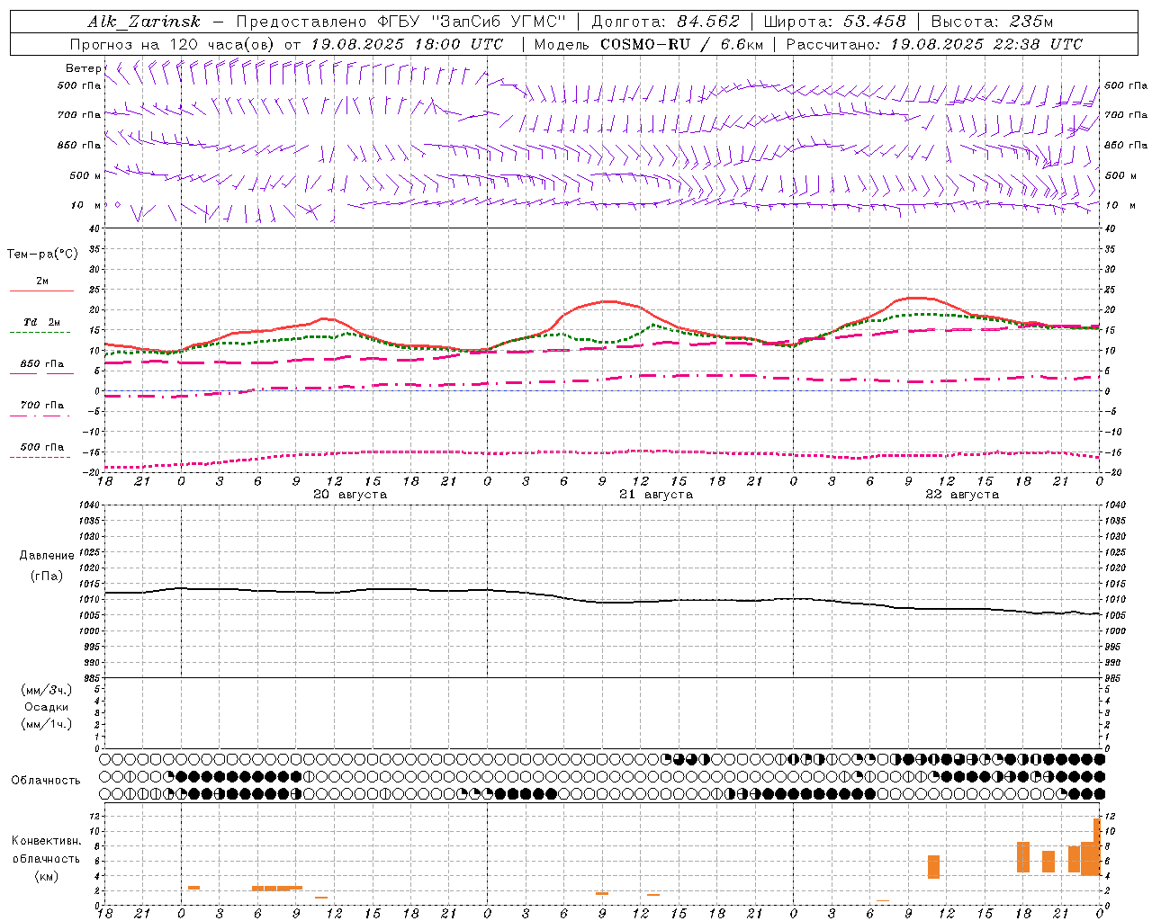Click the 20 августа date label
This screenshot has width=1152, height=921.
(x=350, y=495)
